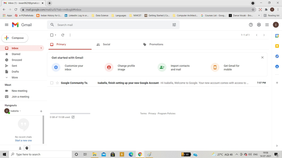Open the Terms link
The width and height of the screenshot is (282, 158).
[x=143, y=113]
